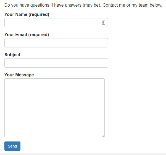
Task: Click the "Your Message" label text
Action: pyautogui.click(x=19, y=75)
